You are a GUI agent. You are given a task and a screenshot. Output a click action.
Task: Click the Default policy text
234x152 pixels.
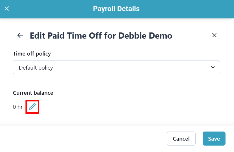[36, 68]
